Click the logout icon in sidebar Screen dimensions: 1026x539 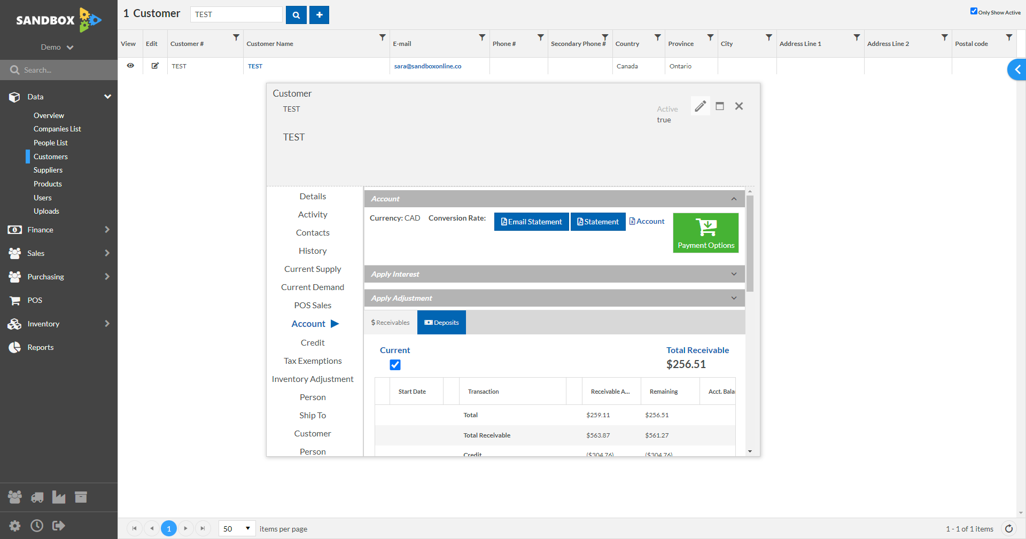pyautogui.click(x=59, y=526)
